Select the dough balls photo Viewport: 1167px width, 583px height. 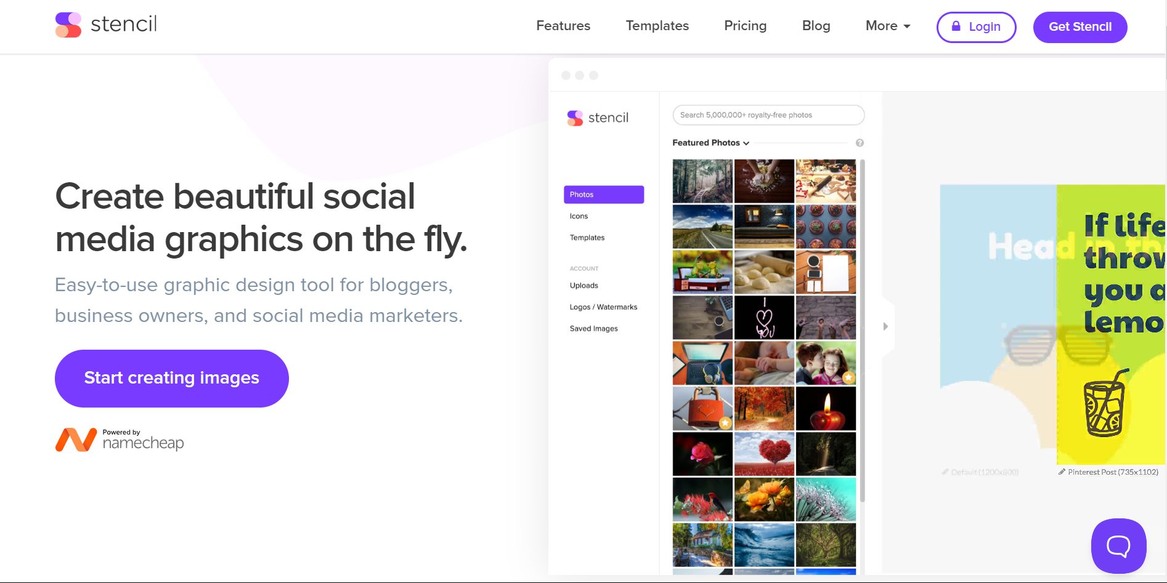point(764,272)
